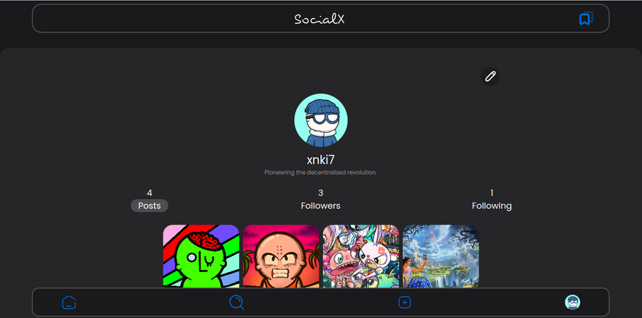Open the colorful cartoon bunny post
The height and width of the screenshot is (318, 642).
pos(360,256)
